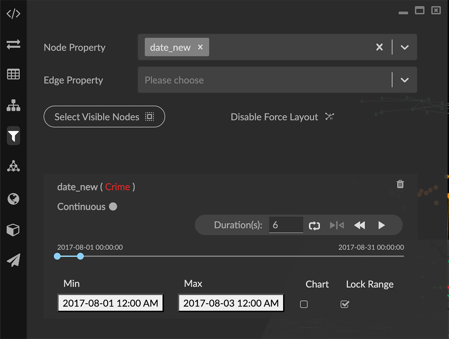Clear Node Property with the X icon
Image resolution: width=449 pixels, height=339 pixels.
[379, 47]
